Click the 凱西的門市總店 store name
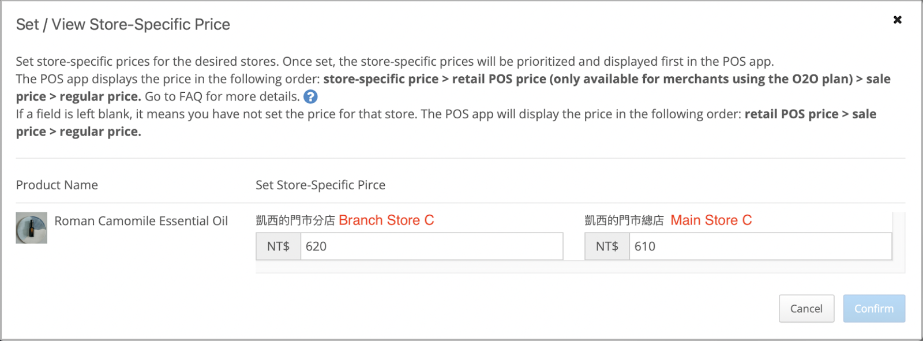This screenshot has height=341, width=923. (624, 220)
